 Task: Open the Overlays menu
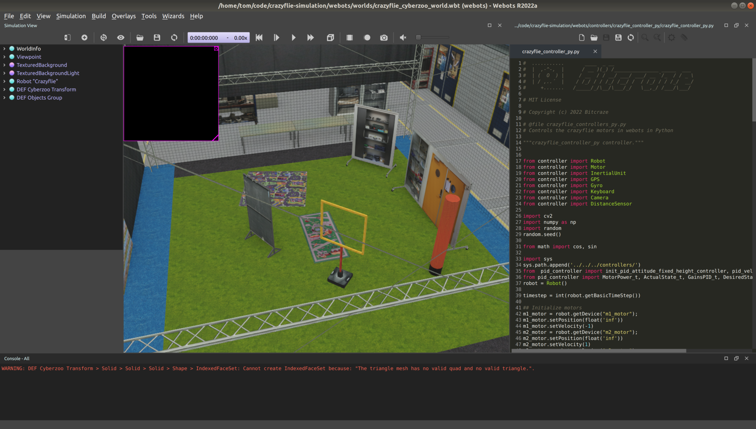click(x=124, y=16)
